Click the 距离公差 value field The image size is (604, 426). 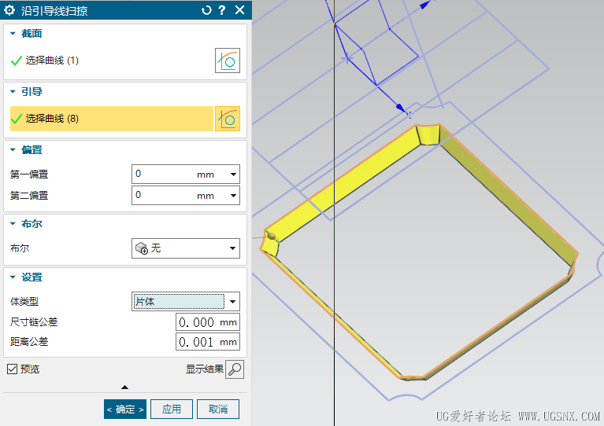pyautogui.click(x=208, y=342)
